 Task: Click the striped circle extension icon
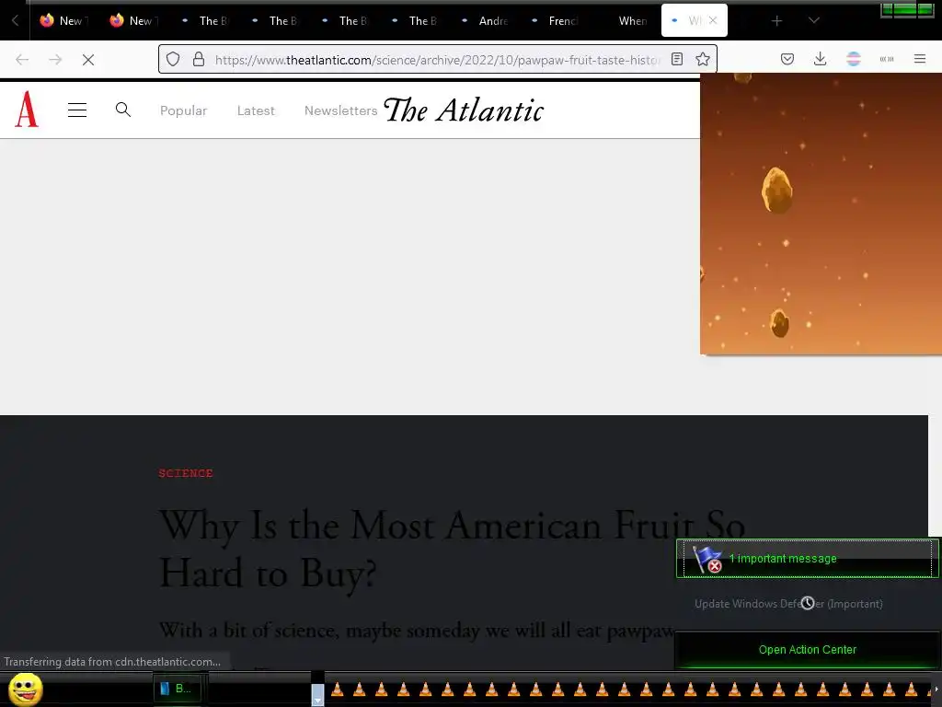[x=854, y=59]
